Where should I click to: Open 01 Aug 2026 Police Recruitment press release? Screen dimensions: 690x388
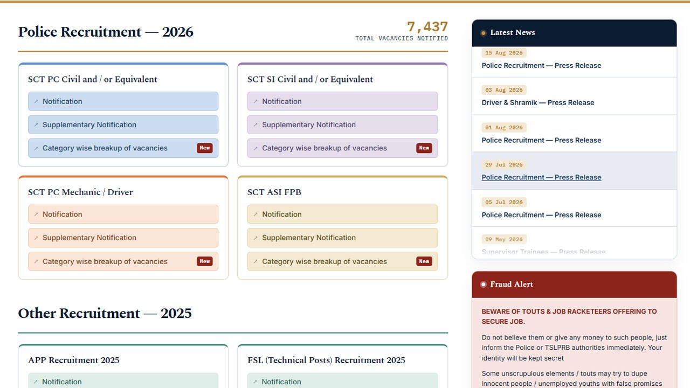541,140
